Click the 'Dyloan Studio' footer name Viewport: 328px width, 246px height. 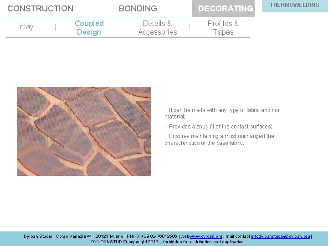(38, 236)
